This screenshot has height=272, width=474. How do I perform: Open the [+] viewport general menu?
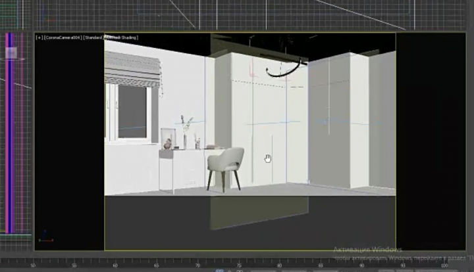click(x=39, y=37)
